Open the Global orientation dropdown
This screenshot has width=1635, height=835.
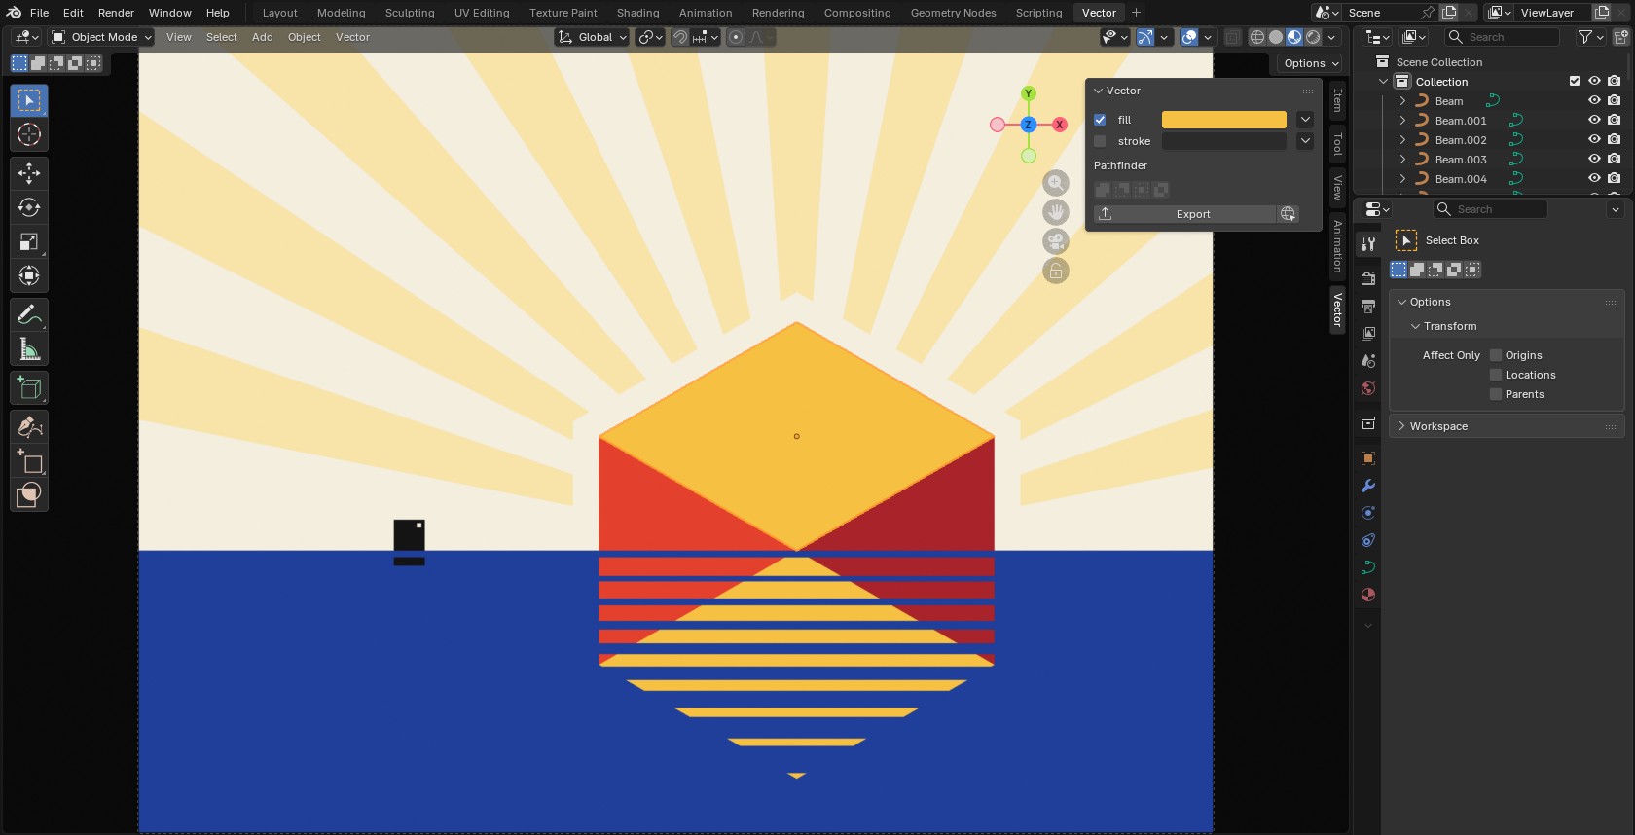click(x=593, y=37)
